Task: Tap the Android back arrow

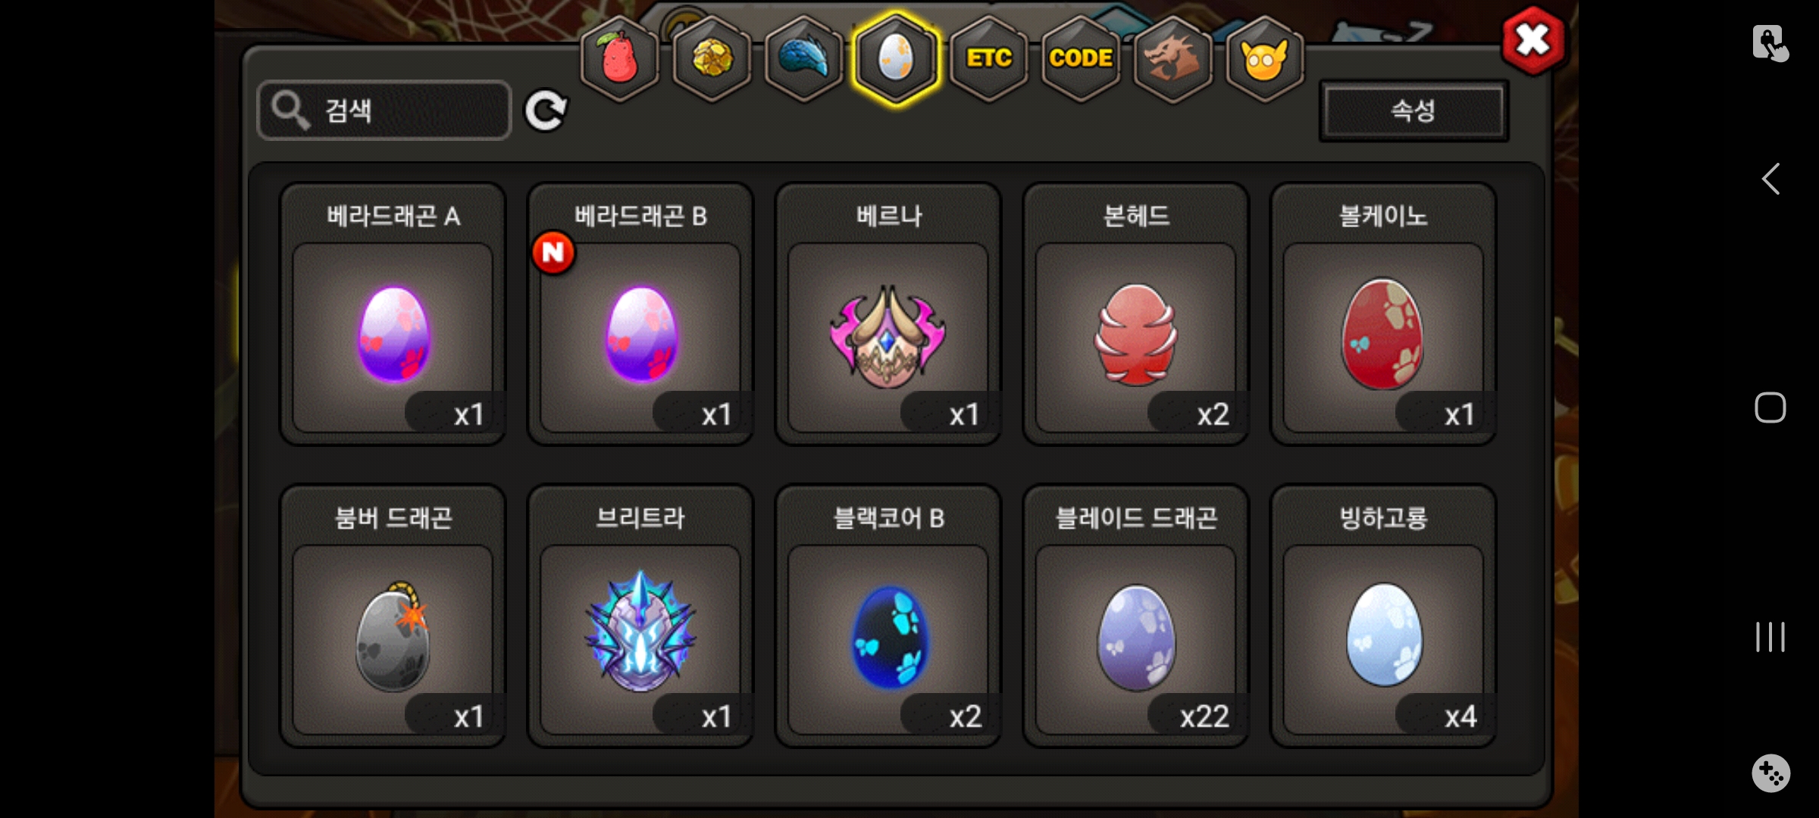Action: [x=1770, y=180]
